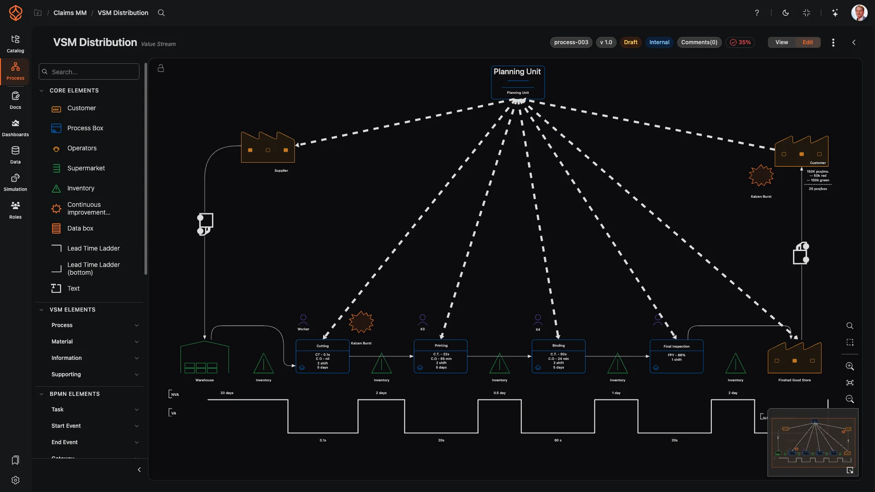Select the Process tab in sidebar
Screen dimensions: 875x492
pos(15,72)
